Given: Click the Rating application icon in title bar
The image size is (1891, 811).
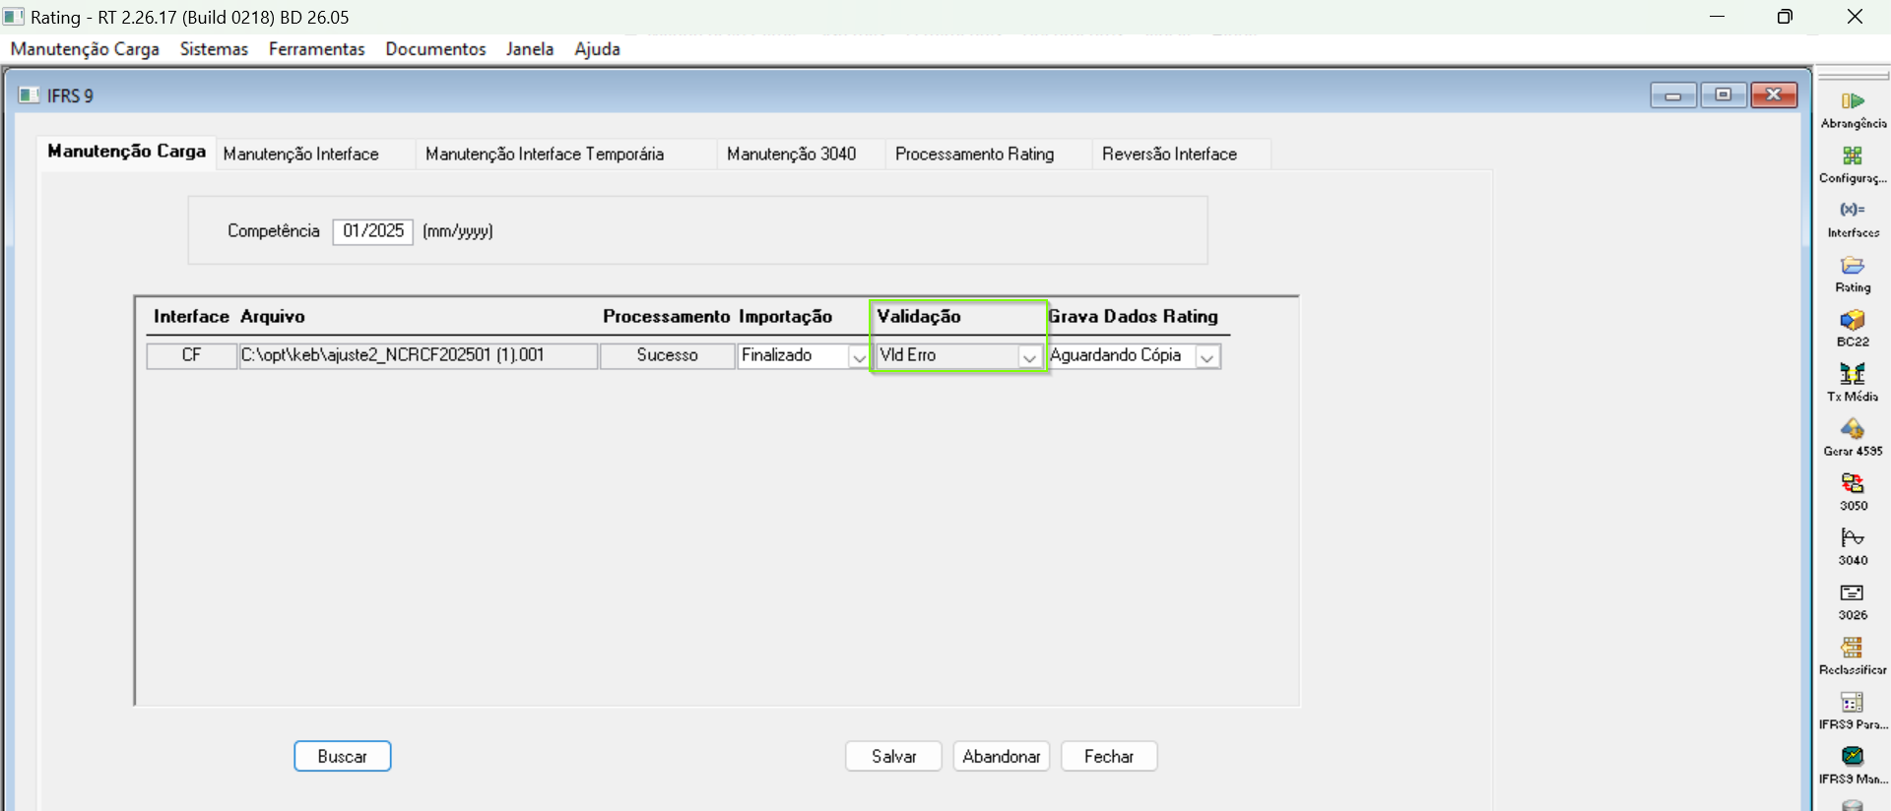Looking at the screenshot, I should (x=14, y=17).
